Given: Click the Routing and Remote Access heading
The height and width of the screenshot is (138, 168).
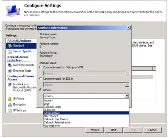Looking at the screenshot, I should click(x=21, y=78).
